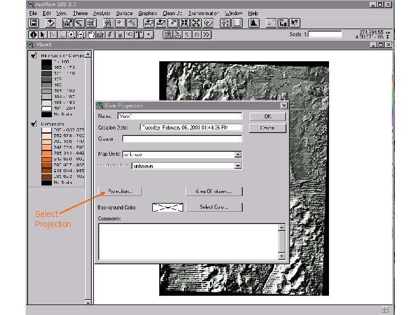Click the outward arrows Zoom Out button
Screen dimensions: 420x315
[197, 23]
